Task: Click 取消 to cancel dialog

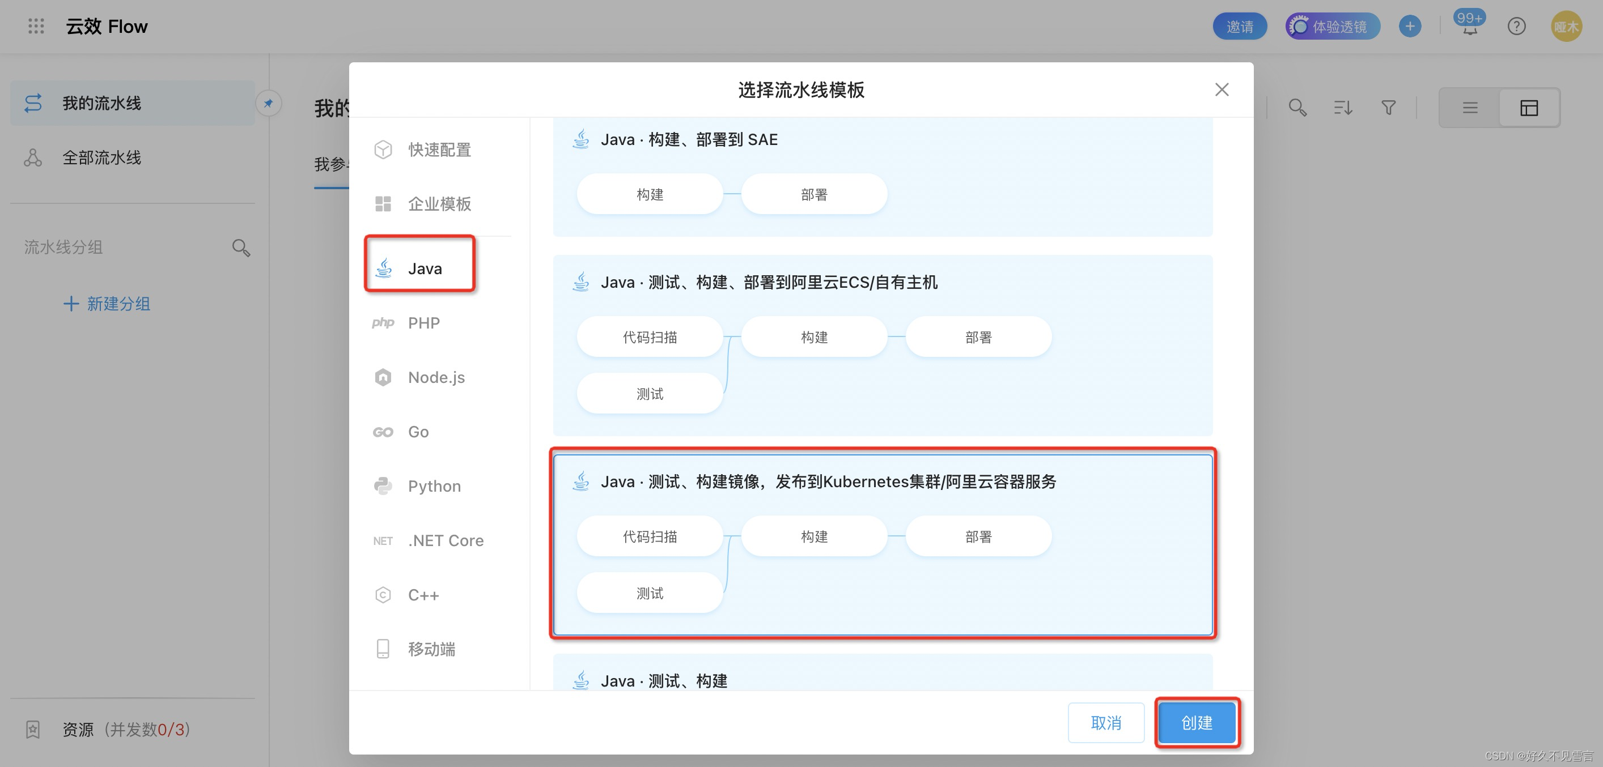Action: coord(1106,722)
